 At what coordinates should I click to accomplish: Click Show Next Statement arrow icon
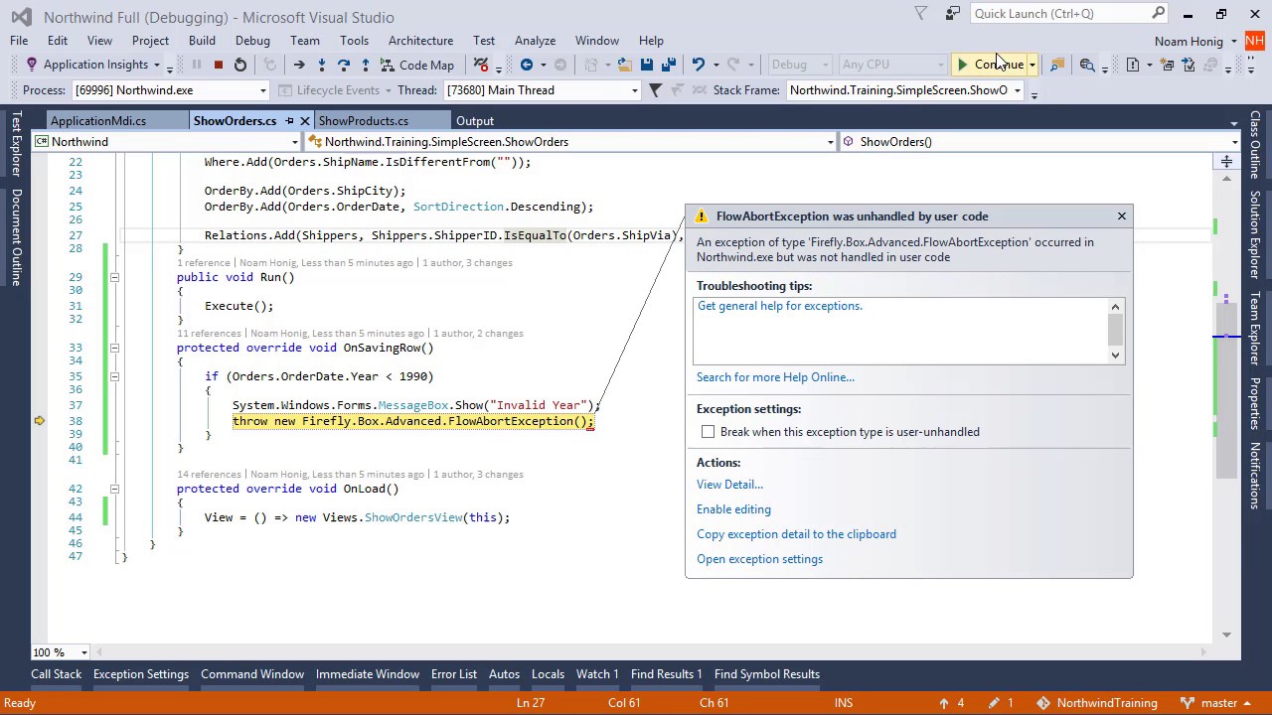[x=299, y=65]
